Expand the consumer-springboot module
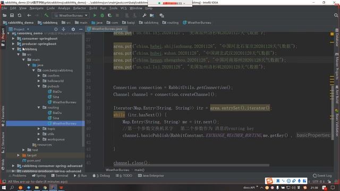Viewport: 340px width, 191px height. pyautogui.click(x=13, y=39)
